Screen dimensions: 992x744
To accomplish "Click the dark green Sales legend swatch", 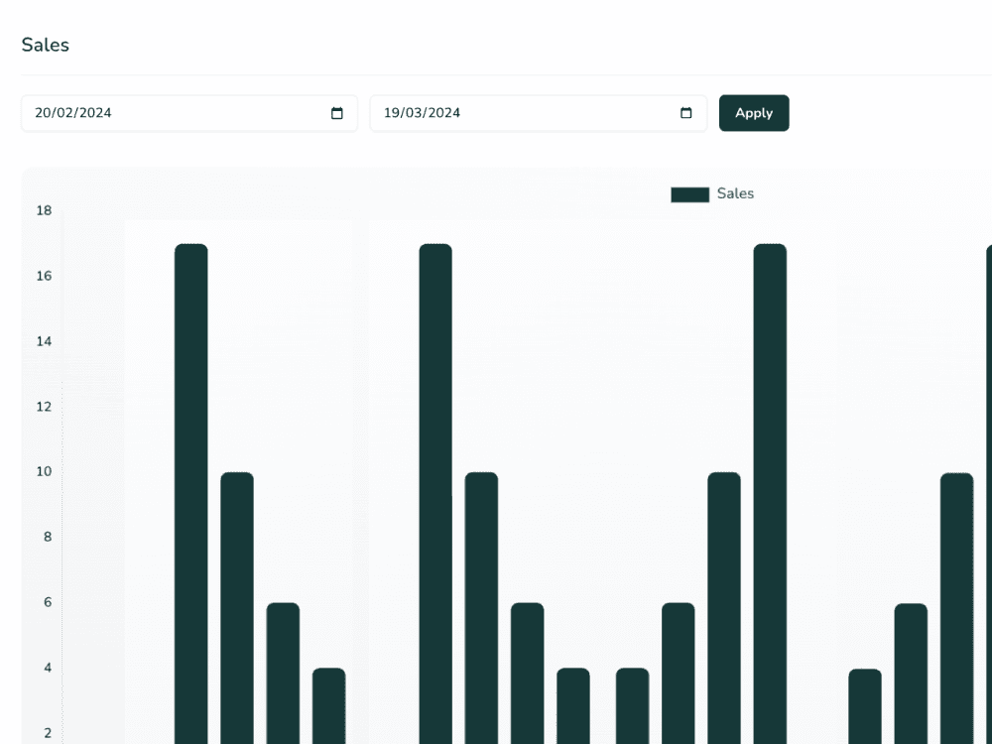I will pyautogui.click(x=689, y=194).
